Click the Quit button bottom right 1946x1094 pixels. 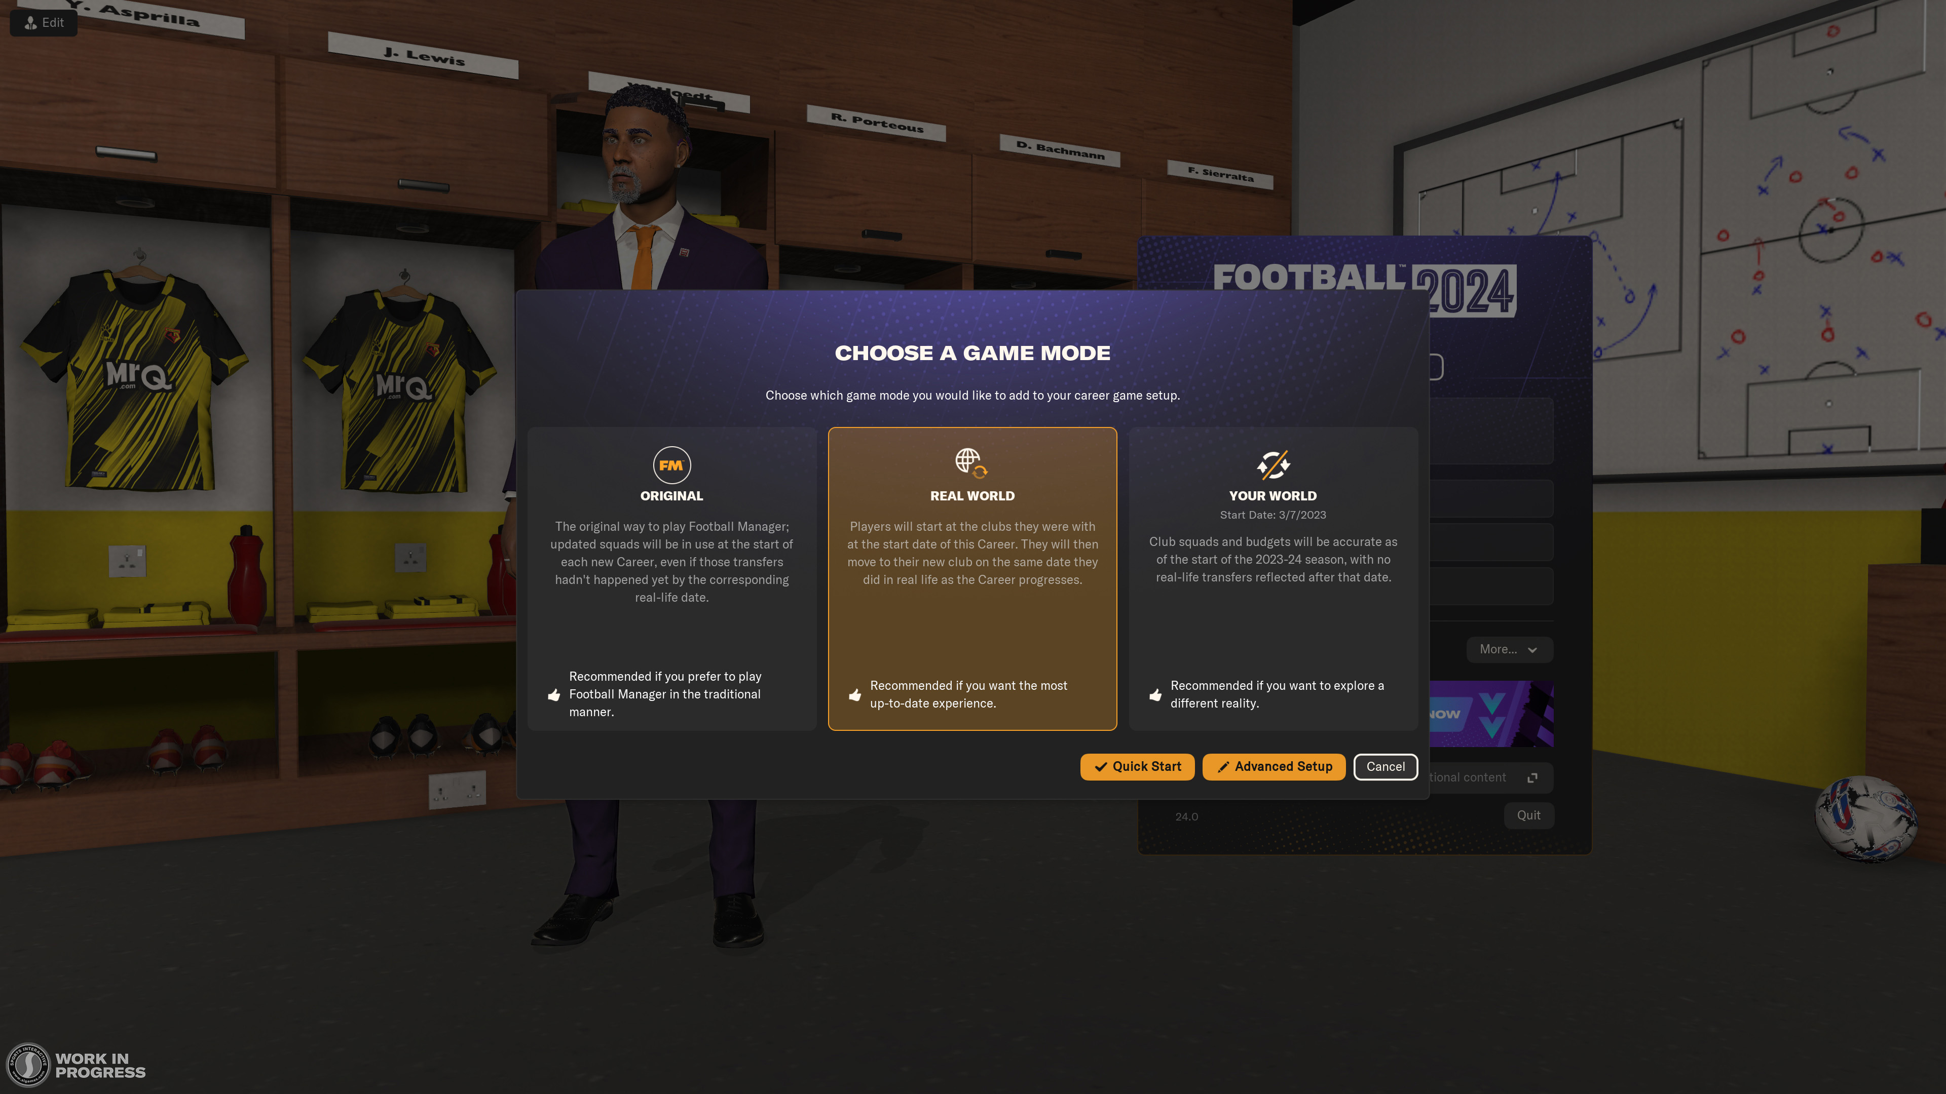(1528, 815)
